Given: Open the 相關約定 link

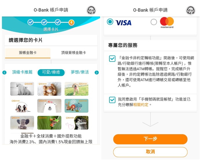Looking at the screenshot, I should pyautogui.click(x=141, y=105).
